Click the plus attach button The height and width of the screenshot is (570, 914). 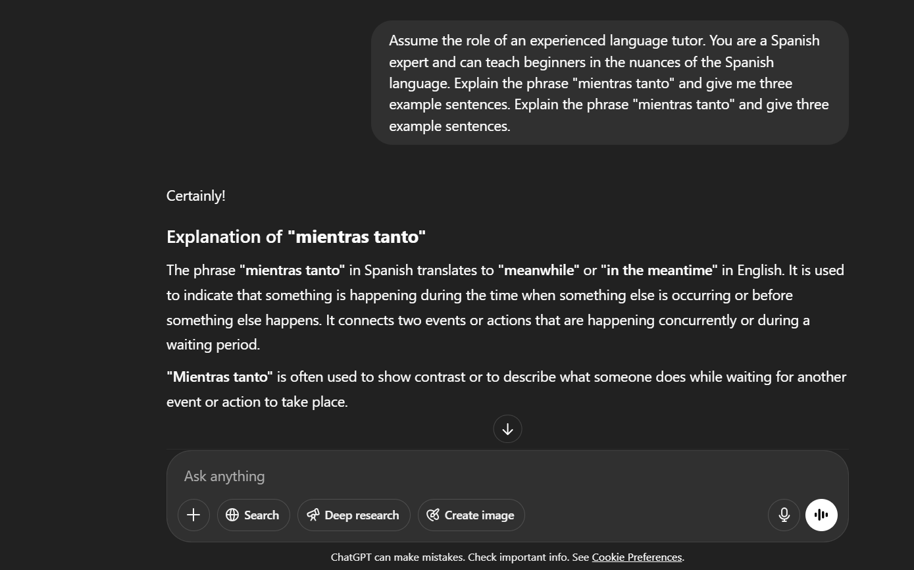point(193,515)
